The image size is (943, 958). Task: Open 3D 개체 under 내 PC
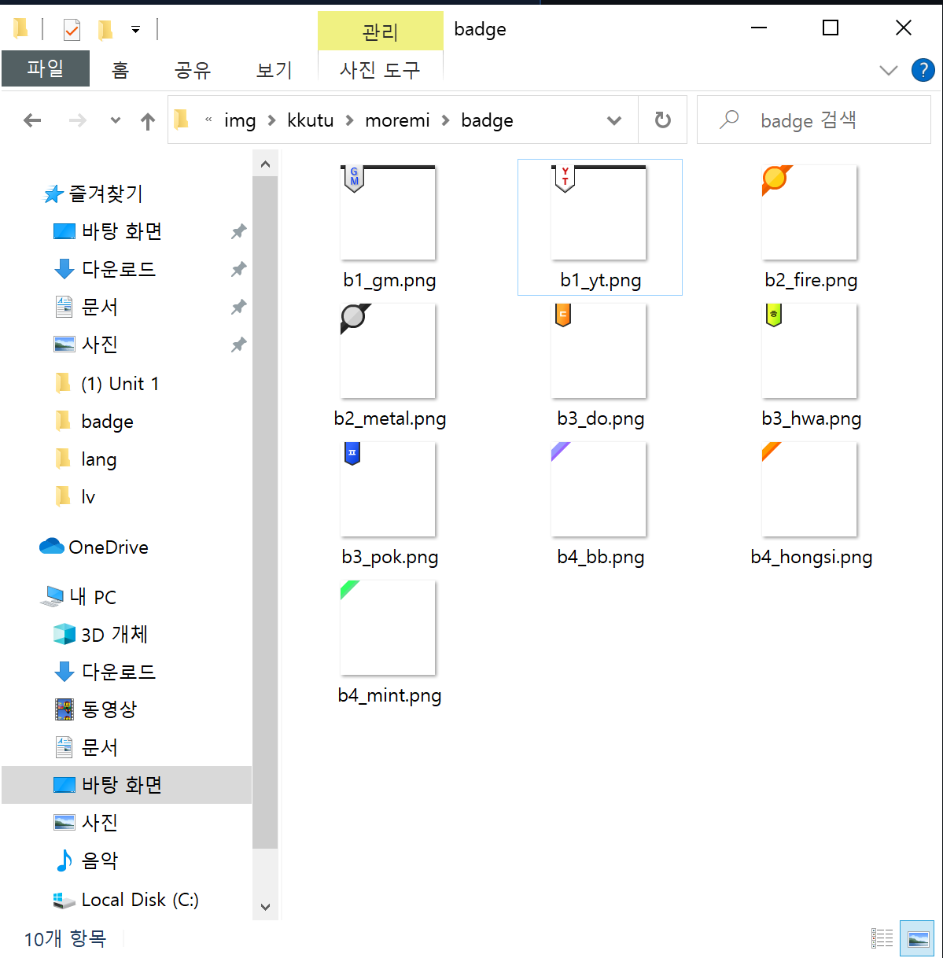[100, 635]
